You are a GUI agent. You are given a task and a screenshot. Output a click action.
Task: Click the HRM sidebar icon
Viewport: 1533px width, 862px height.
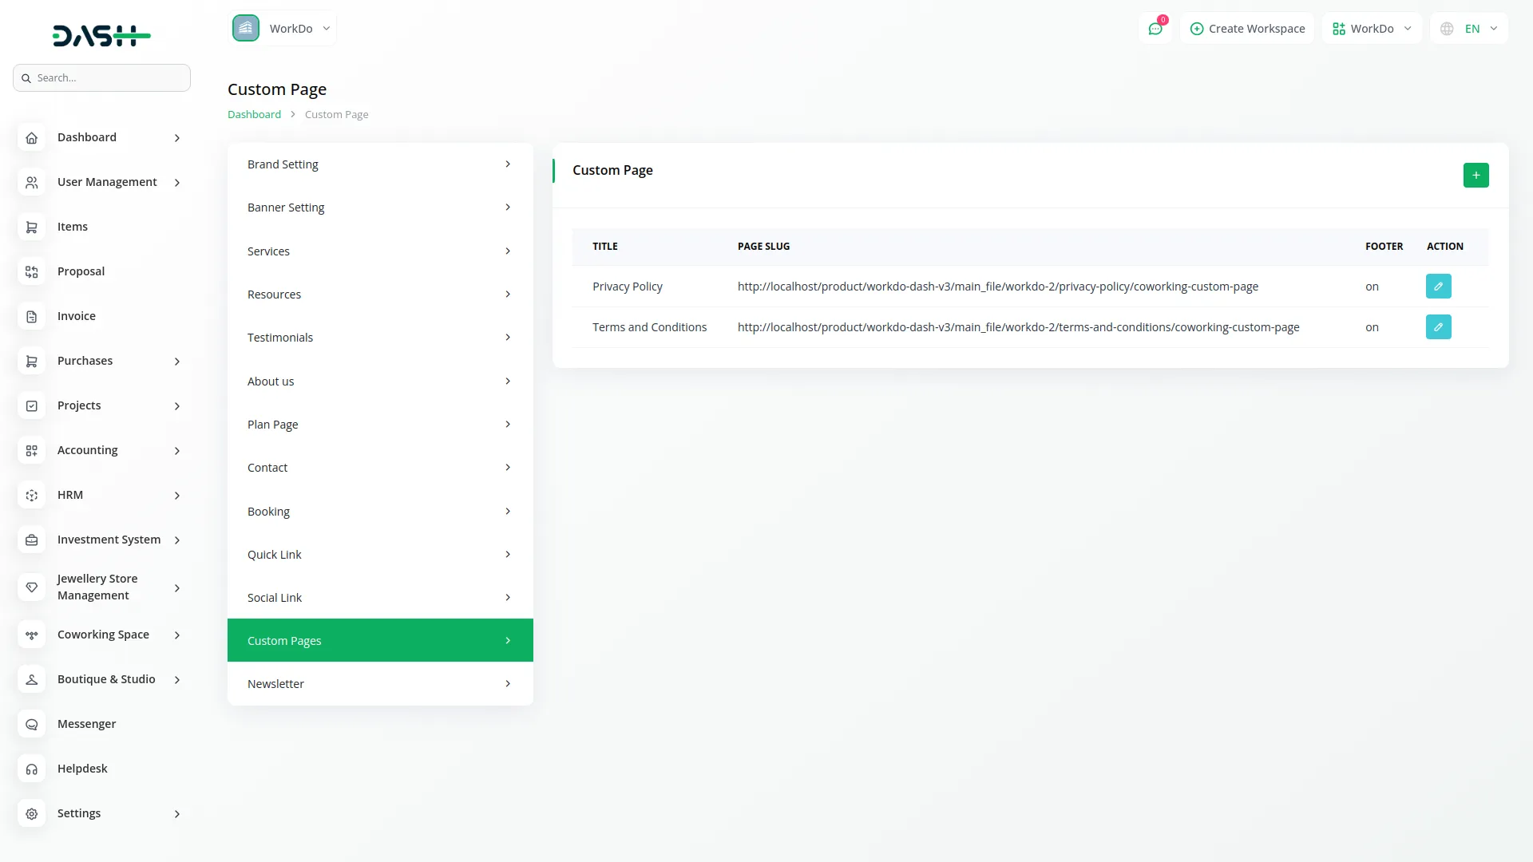32,495
